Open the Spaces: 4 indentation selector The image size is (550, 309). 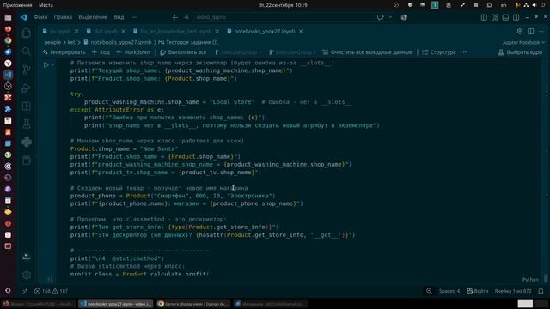449,291
